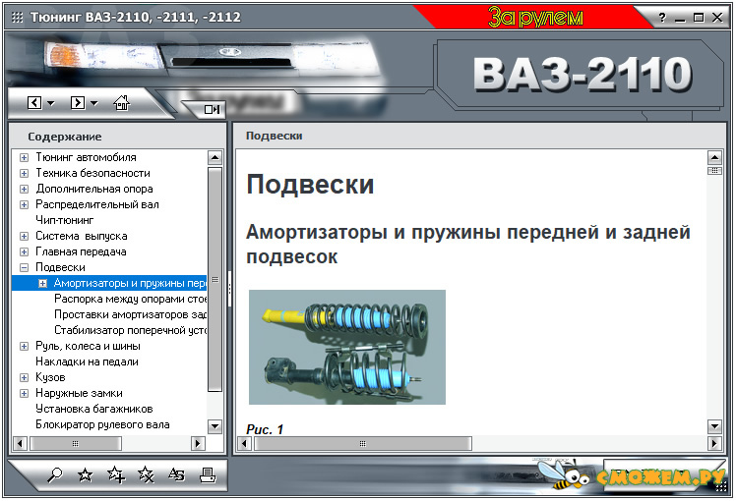736x501 pixels.
Task: Select Техника безопасности tree label
Action: pyautogui.click(x=92, y=173)
